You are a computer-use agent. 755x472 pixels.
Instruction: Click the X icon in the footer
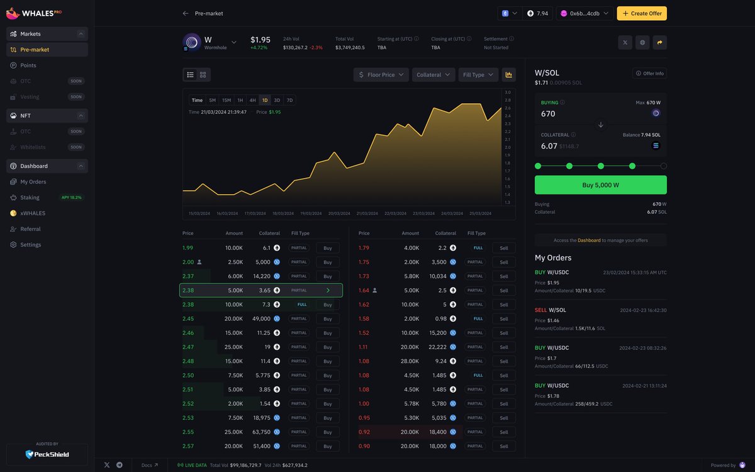point(106,465)
